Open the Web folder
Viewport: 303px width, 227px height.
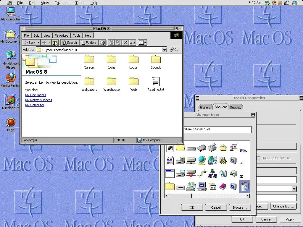pos(133,84)
